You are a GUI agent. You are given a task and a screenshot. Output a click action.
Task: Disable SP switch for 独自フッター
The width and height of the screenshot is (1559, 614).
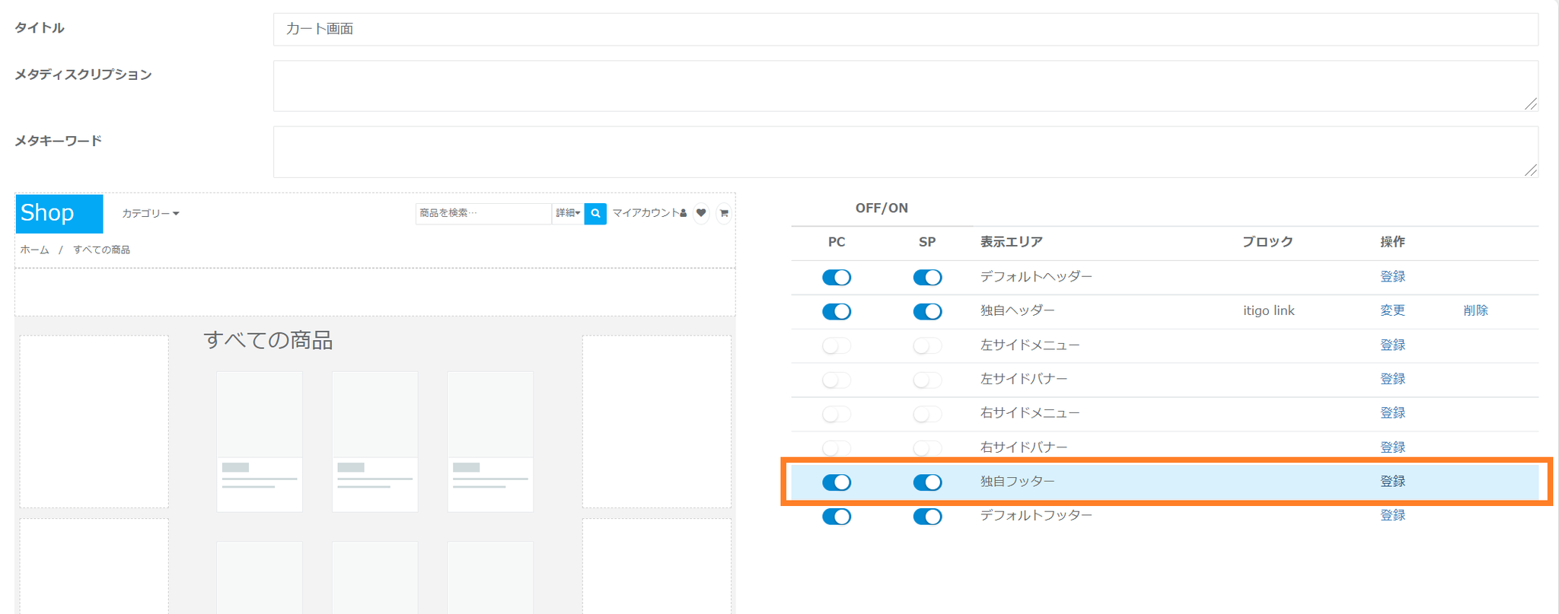point(927,482)
